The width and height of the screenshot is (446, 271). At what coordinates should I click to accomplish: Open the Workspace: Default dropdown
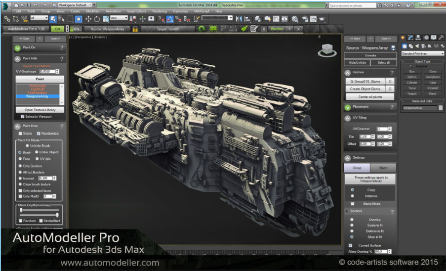click(x=75, y=5)
